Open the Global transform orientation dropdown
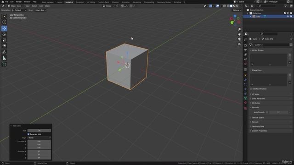The width and height of the screenshot is (294, 165). [x=108, y=6]
